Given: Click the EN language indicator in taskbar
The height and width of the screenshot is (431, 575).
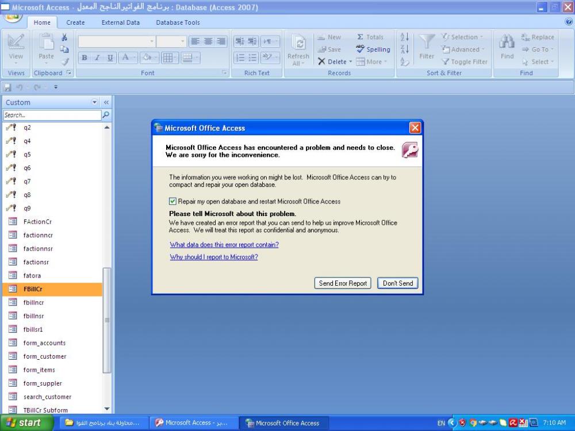Looking at the screenshot, I should (x=441, y=423).
